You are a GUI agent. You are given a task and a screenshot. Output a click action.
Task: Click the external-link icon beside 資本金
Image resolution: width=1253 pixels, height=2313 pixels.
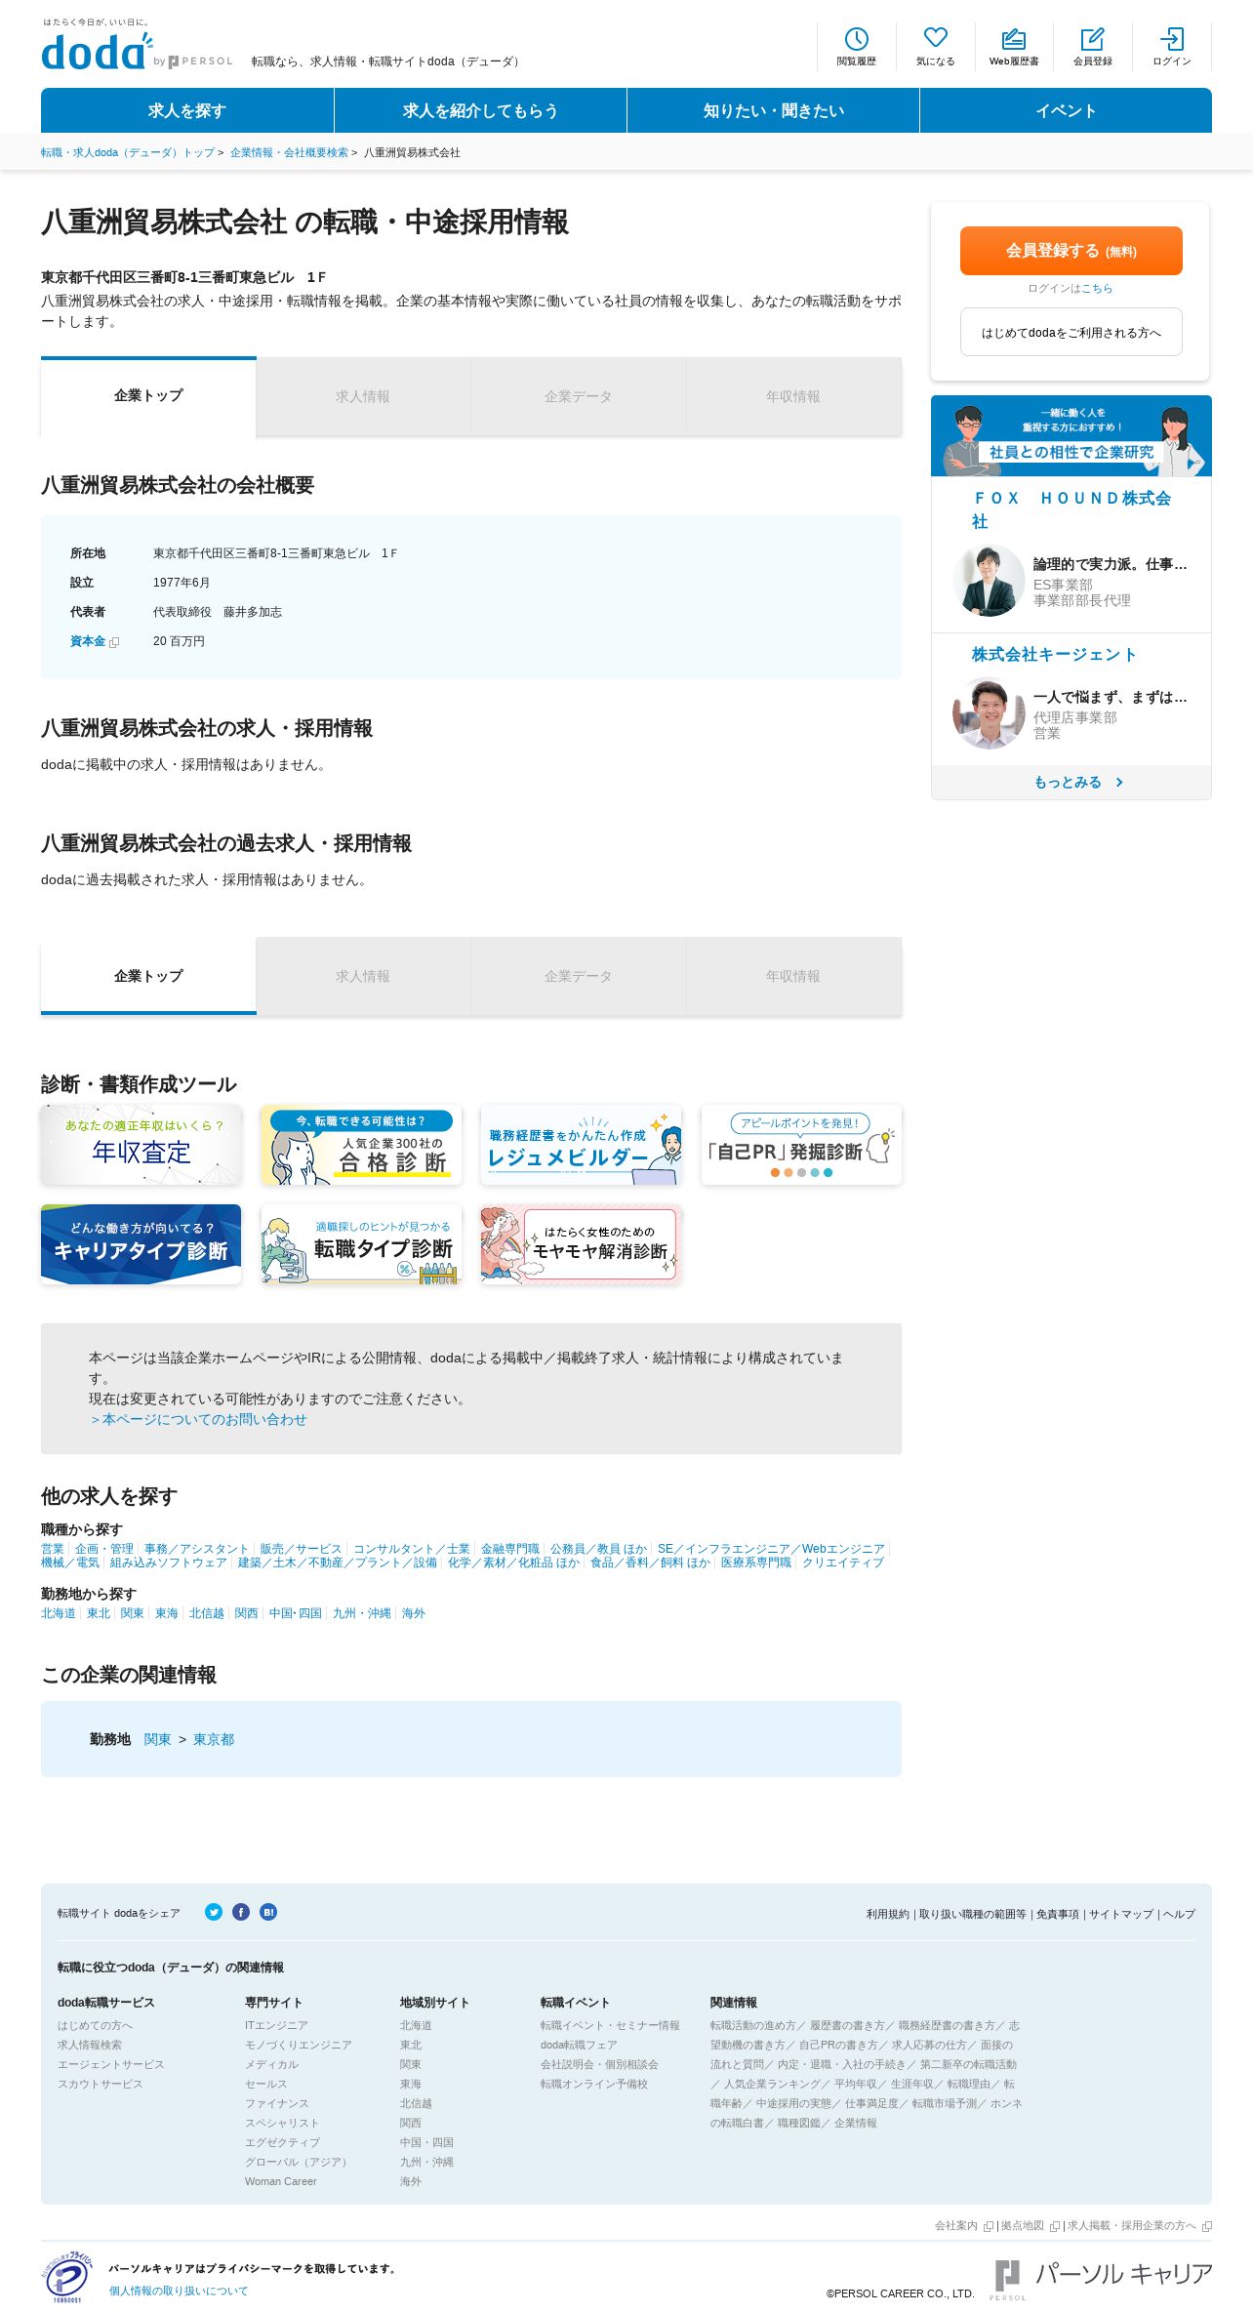[114, 642]
